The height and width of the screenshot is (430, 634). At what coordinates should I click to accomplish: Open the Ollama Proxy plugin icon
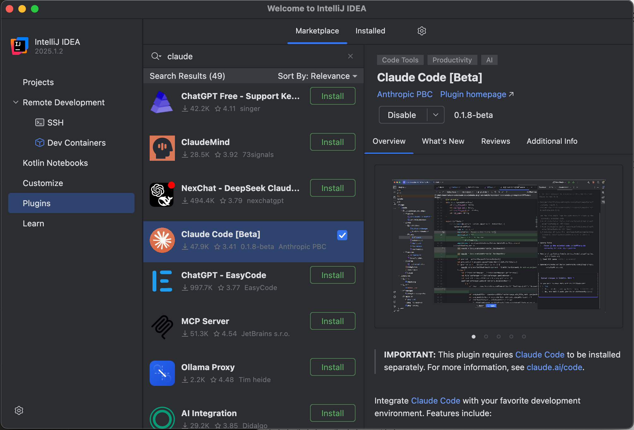[x=162, y=373]
